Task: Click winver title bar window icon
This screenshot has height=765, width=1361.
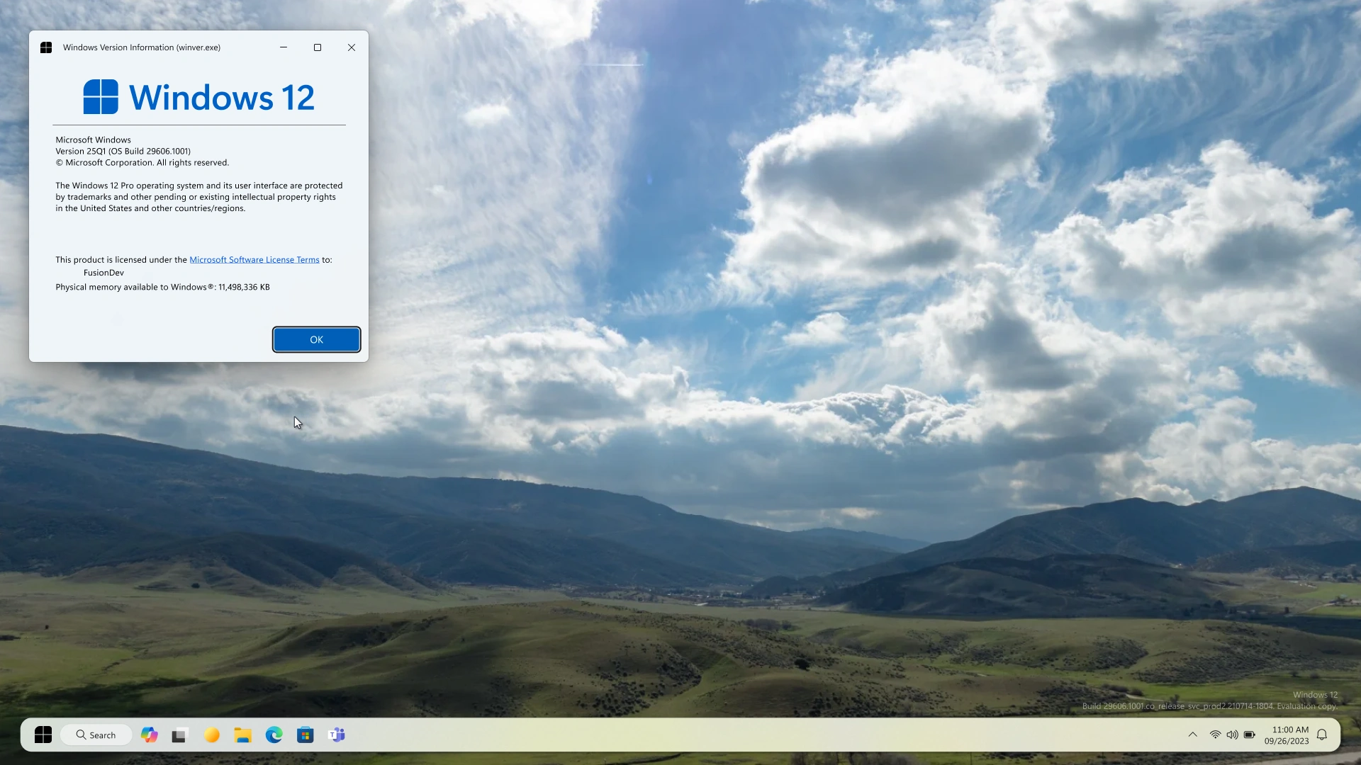Action: point(46,47)
